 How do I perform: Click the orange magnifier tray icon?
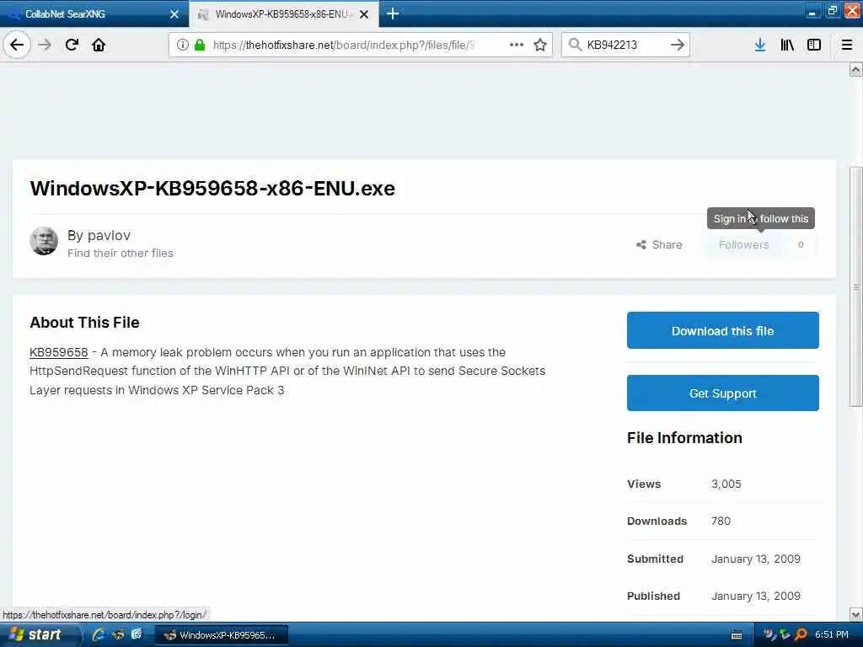point(801,634)
